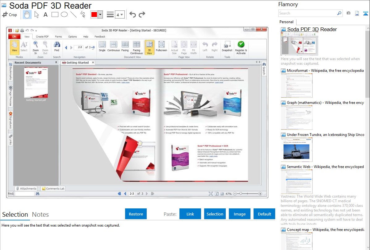
Task: Open the File menu in Soda PDF
Action: [15, 36]
